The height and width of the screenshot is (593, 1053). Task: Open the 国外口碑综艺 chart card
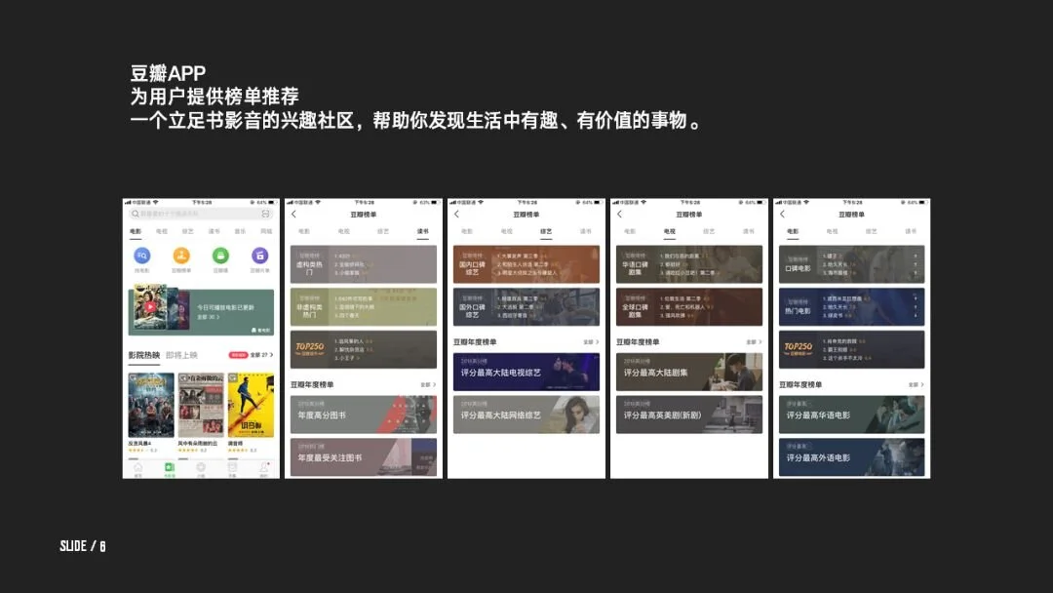[x=526, y=307]
